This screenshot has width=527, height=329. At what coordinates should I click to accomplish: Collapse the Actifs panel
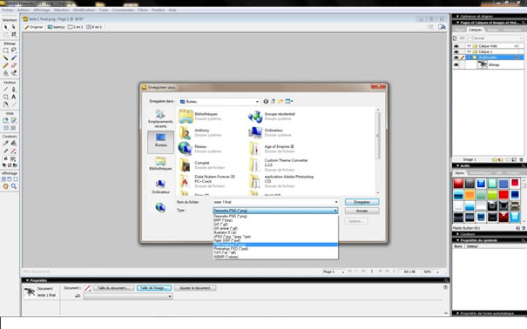point(457,166)
